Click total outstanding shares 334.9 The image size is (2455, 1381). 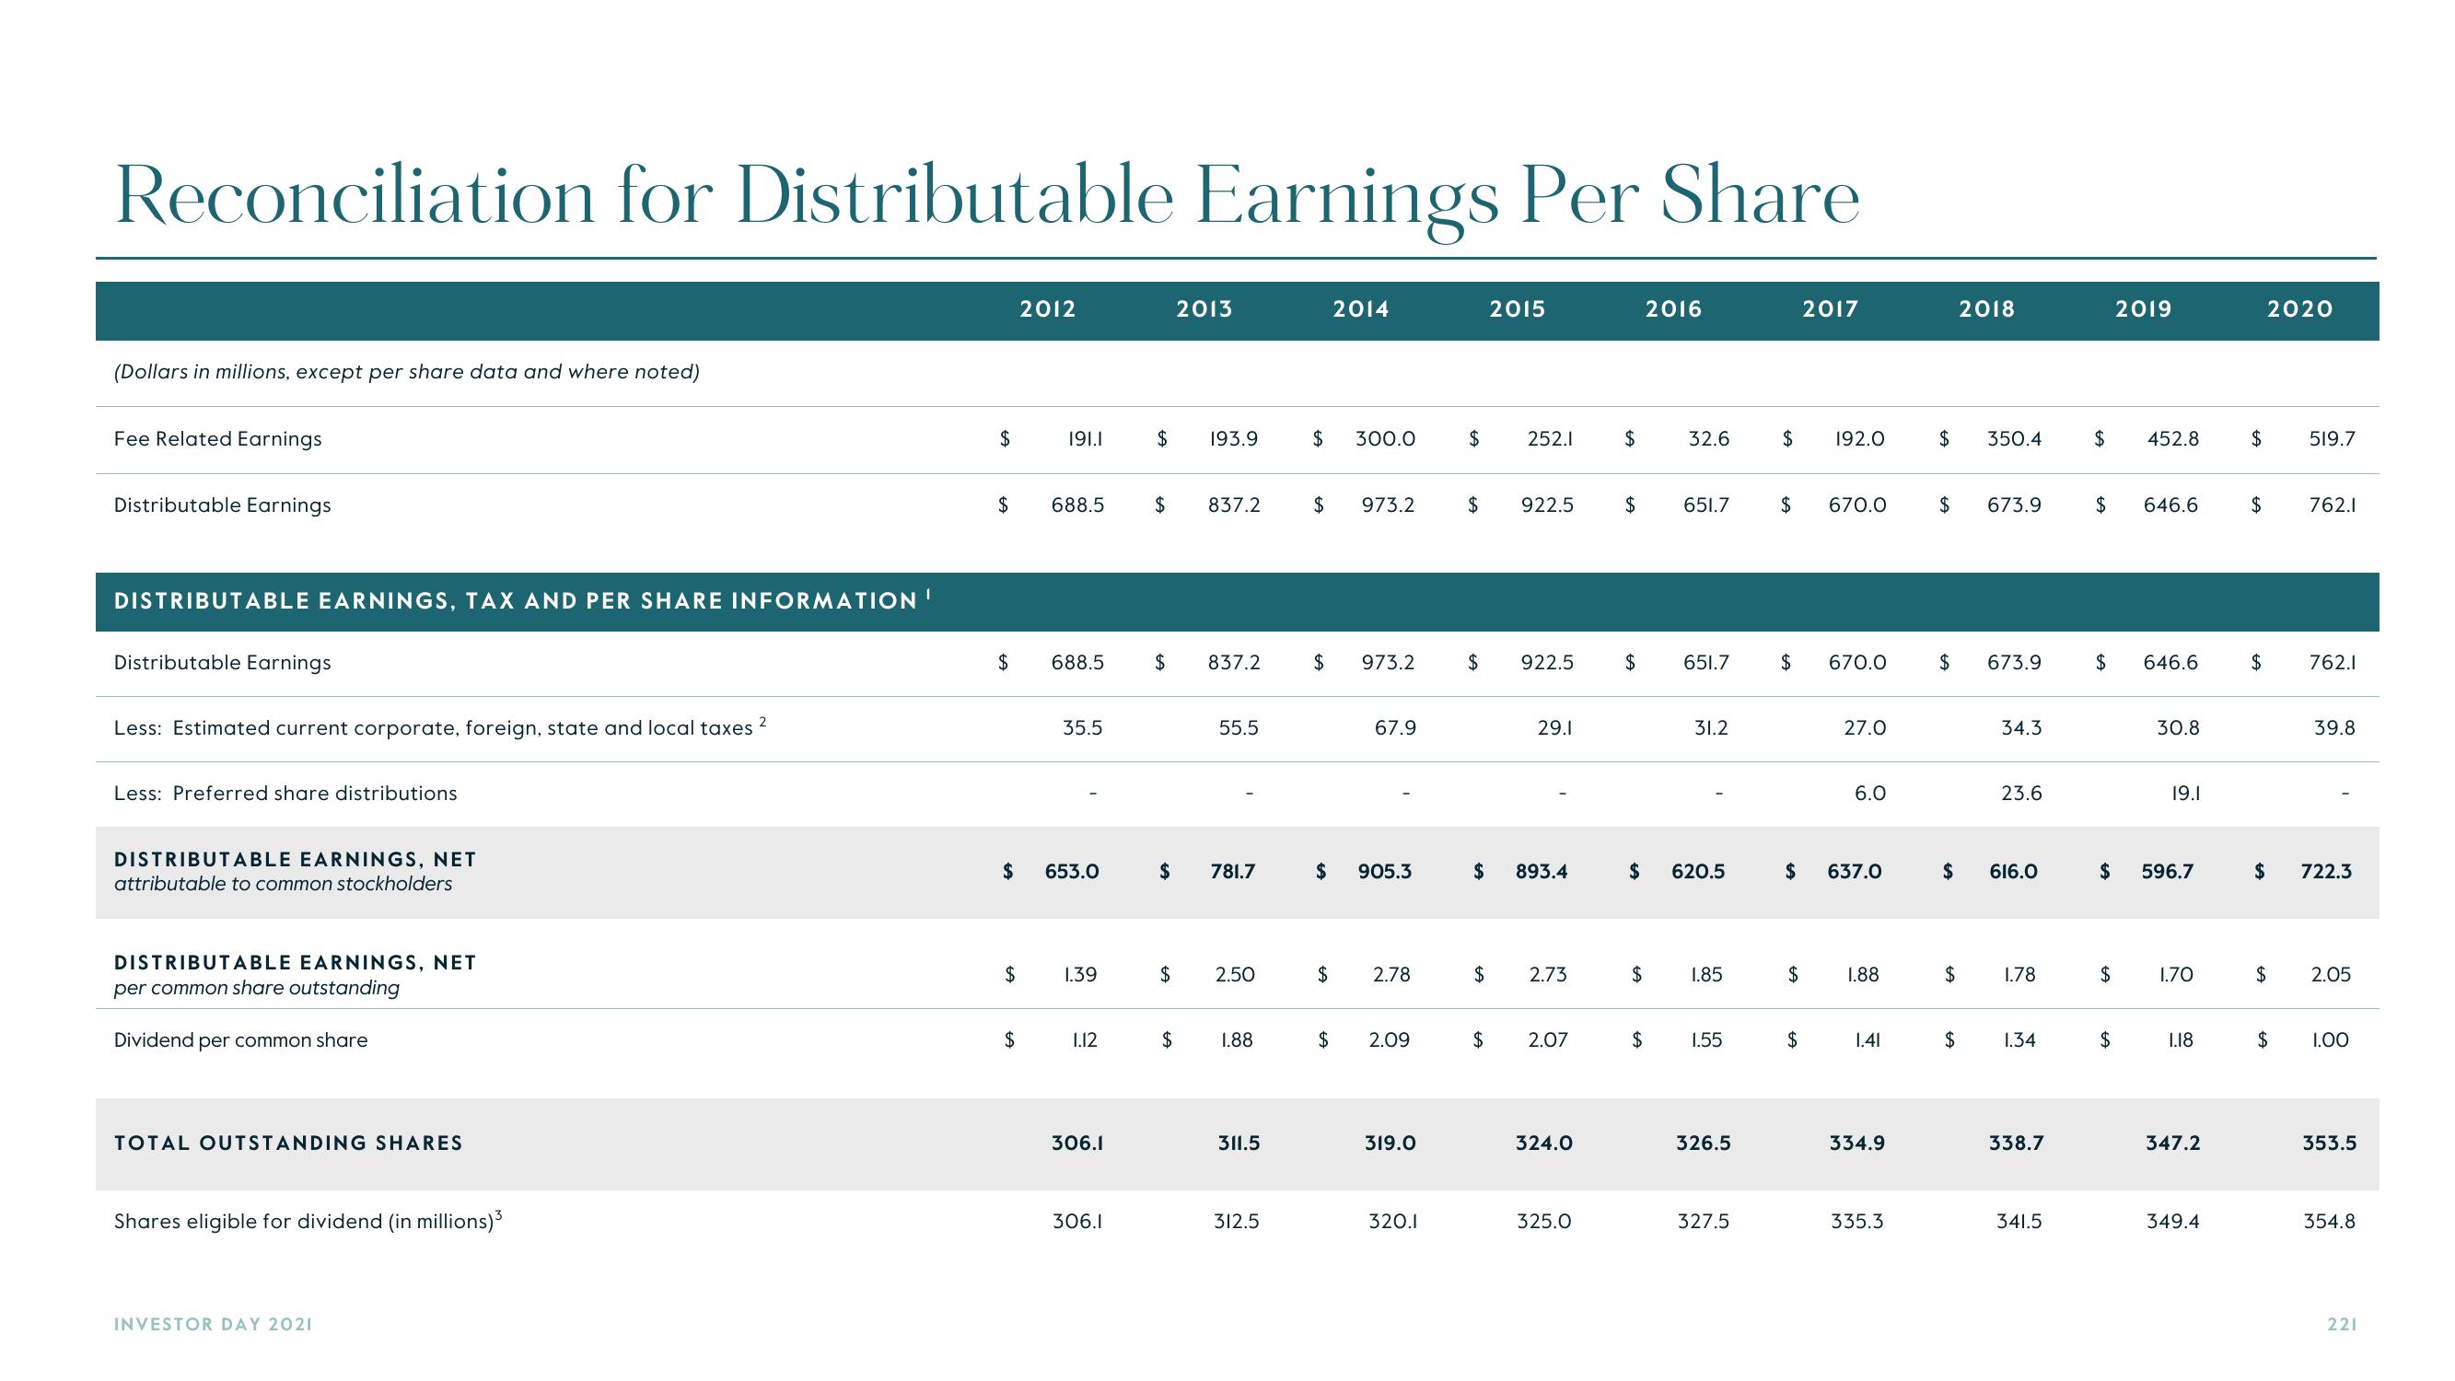pyautogui.click(x=1856, y=1143)
